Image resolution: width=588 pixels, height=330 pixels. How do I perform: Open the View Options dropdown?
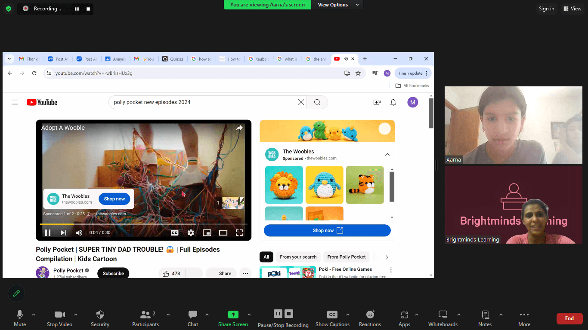(x=338, y=5)
